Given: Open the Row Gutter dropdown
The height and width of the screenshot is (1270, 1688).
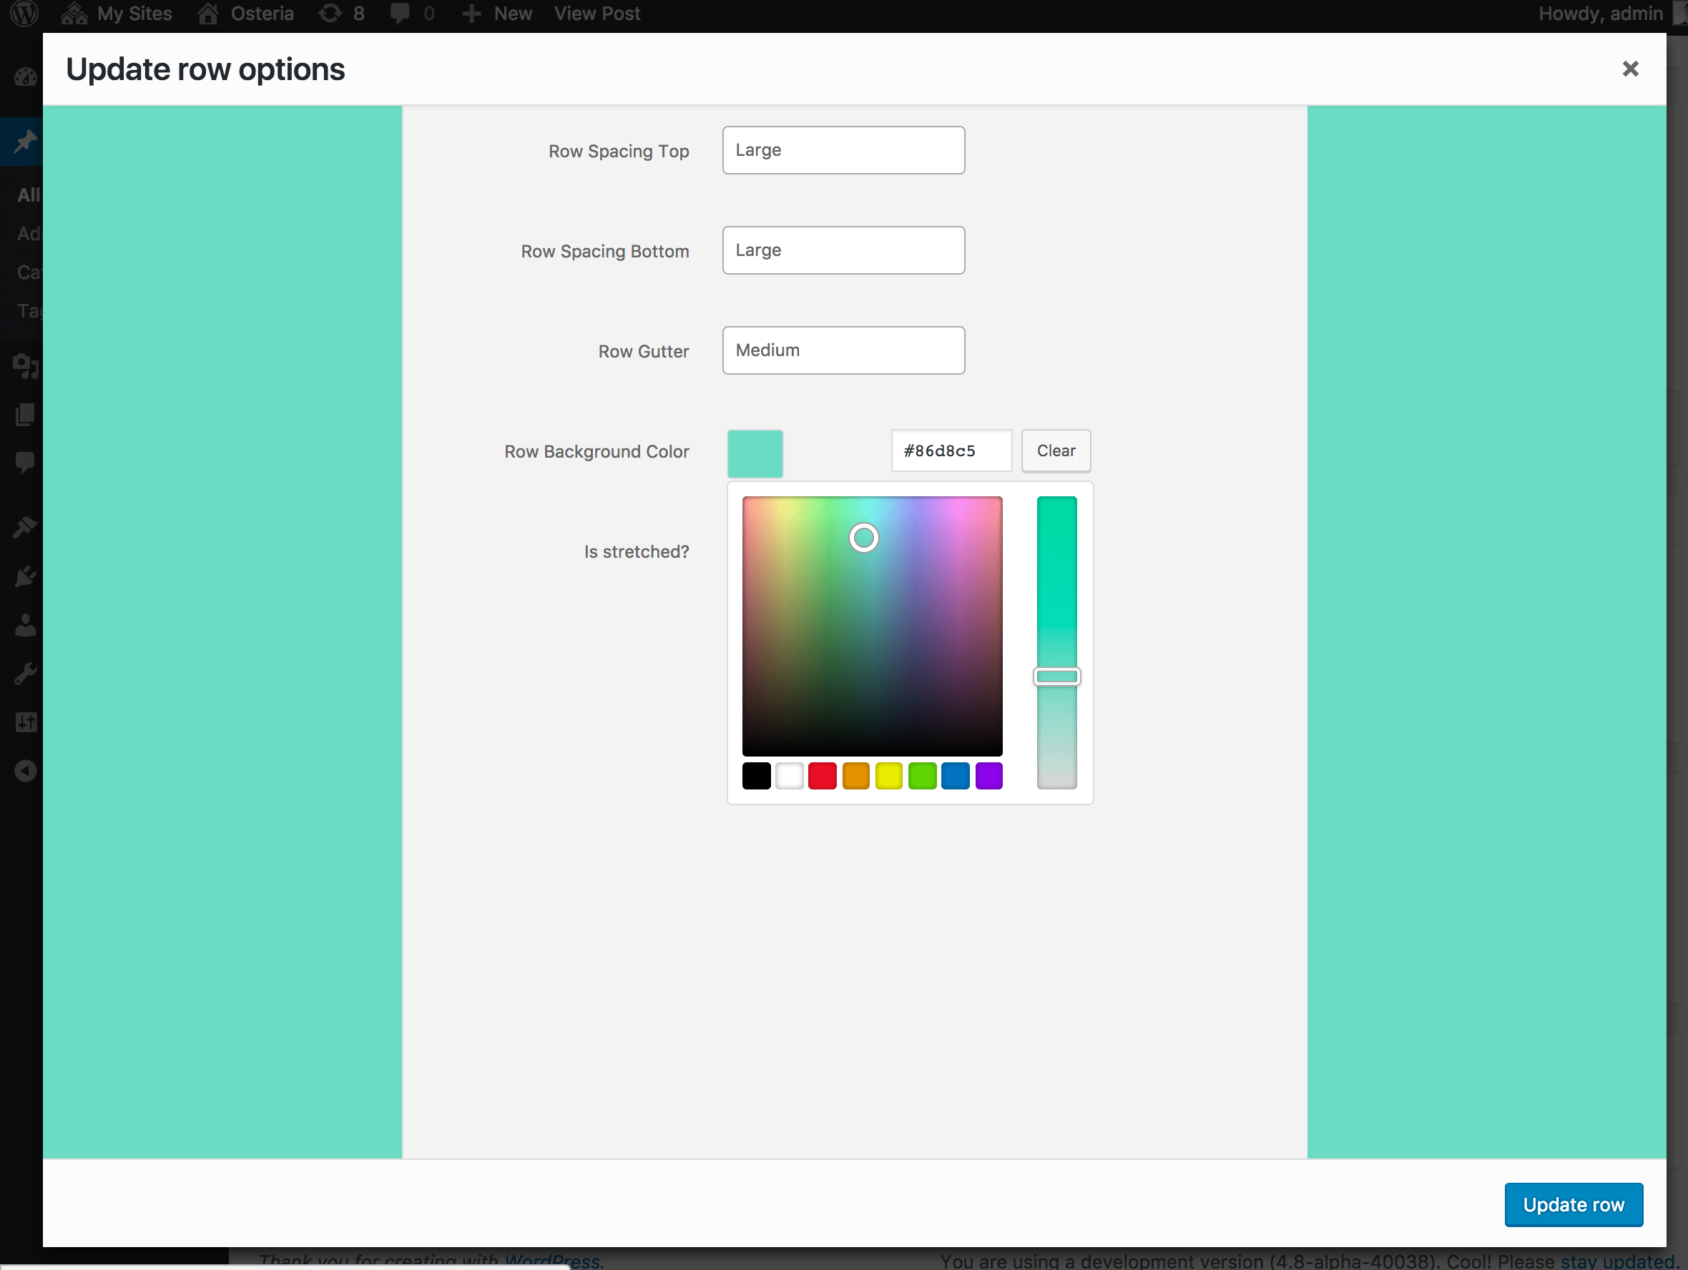Looking at the screenshot, I should pyautogui.click(x=843, y=350).
